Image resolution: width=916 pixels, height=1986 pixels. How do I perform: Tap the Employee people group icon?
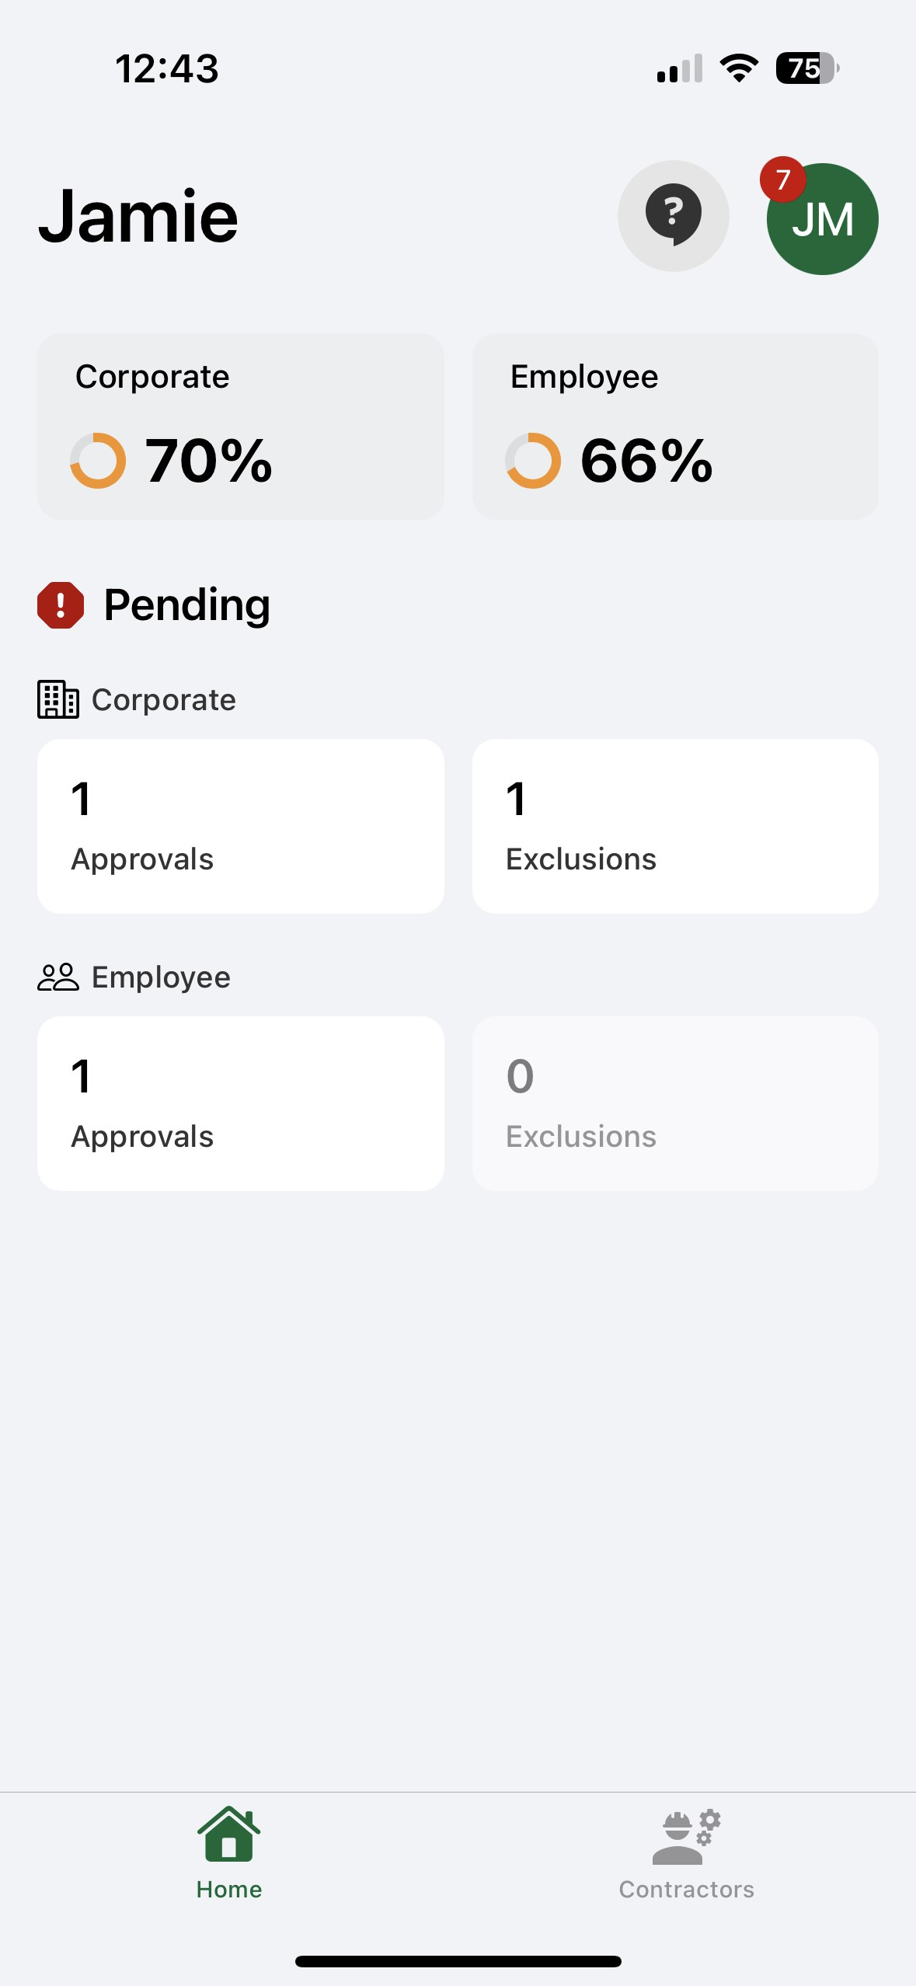(x=57, y=977)
